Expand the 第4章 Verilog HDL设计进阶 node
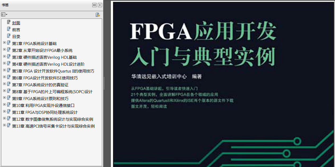The width and height of the screenshot is (335, 167). pyautogui.click(x=4, y=63)
